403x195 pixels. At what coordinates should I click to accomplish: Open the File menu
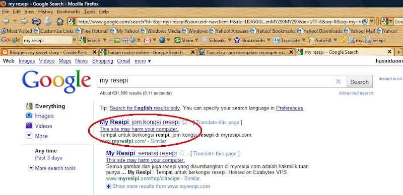6,12
